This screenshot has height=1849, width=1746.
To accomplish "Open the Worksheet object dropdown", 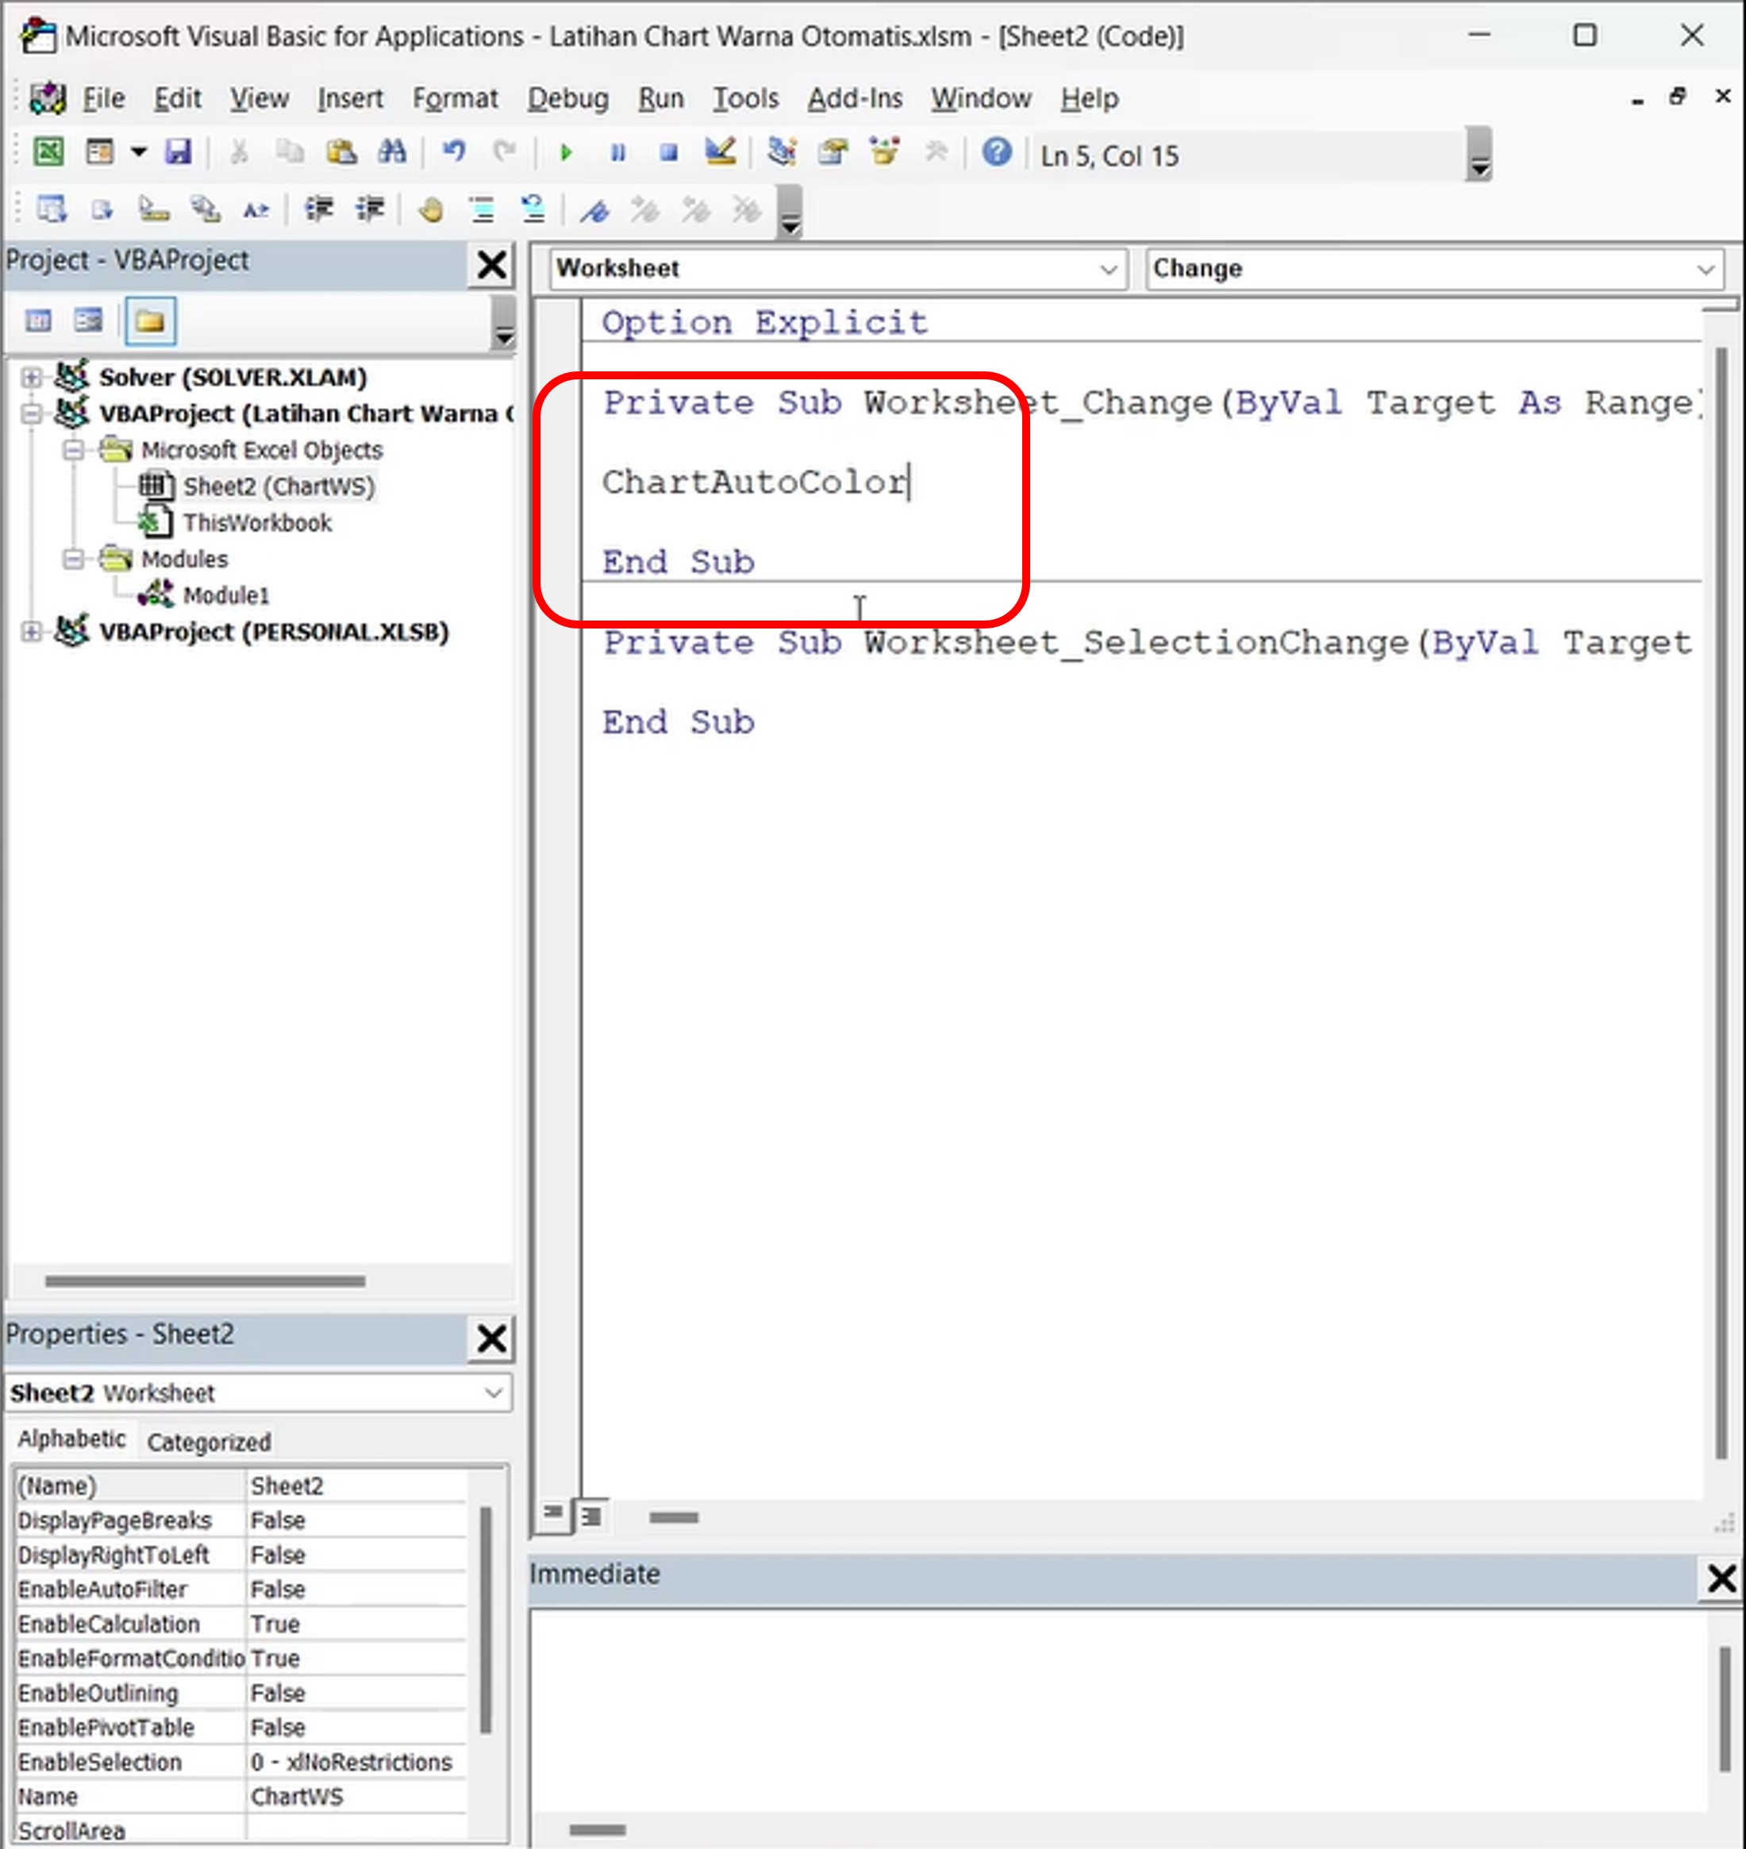I will point(1108,269).
